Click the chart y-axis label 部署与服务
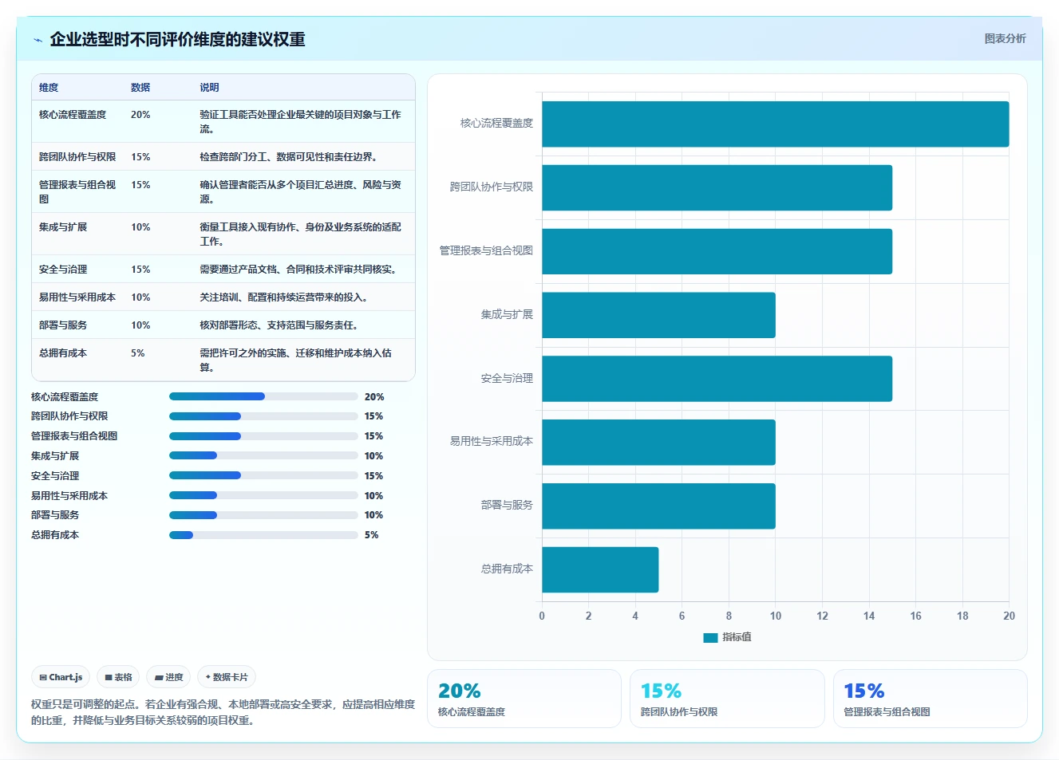 pos(507,505)
